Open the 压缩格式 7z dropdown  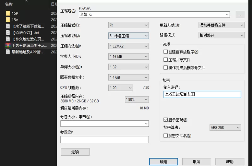tap(129, 25)
